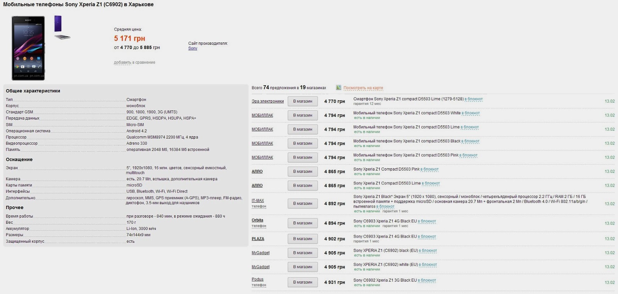Click В магазин button for Podus offer
The width and height of the screenshot is (618, 294).
303,282
